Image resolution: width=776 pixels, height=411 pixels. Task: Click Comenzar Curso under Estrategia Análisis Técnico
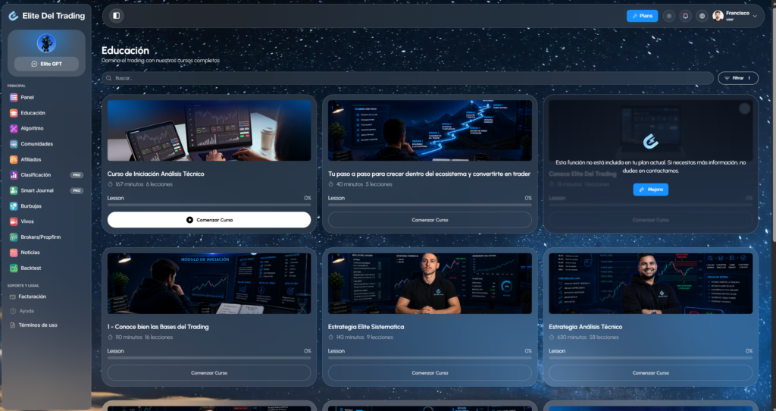click(650, 373)
